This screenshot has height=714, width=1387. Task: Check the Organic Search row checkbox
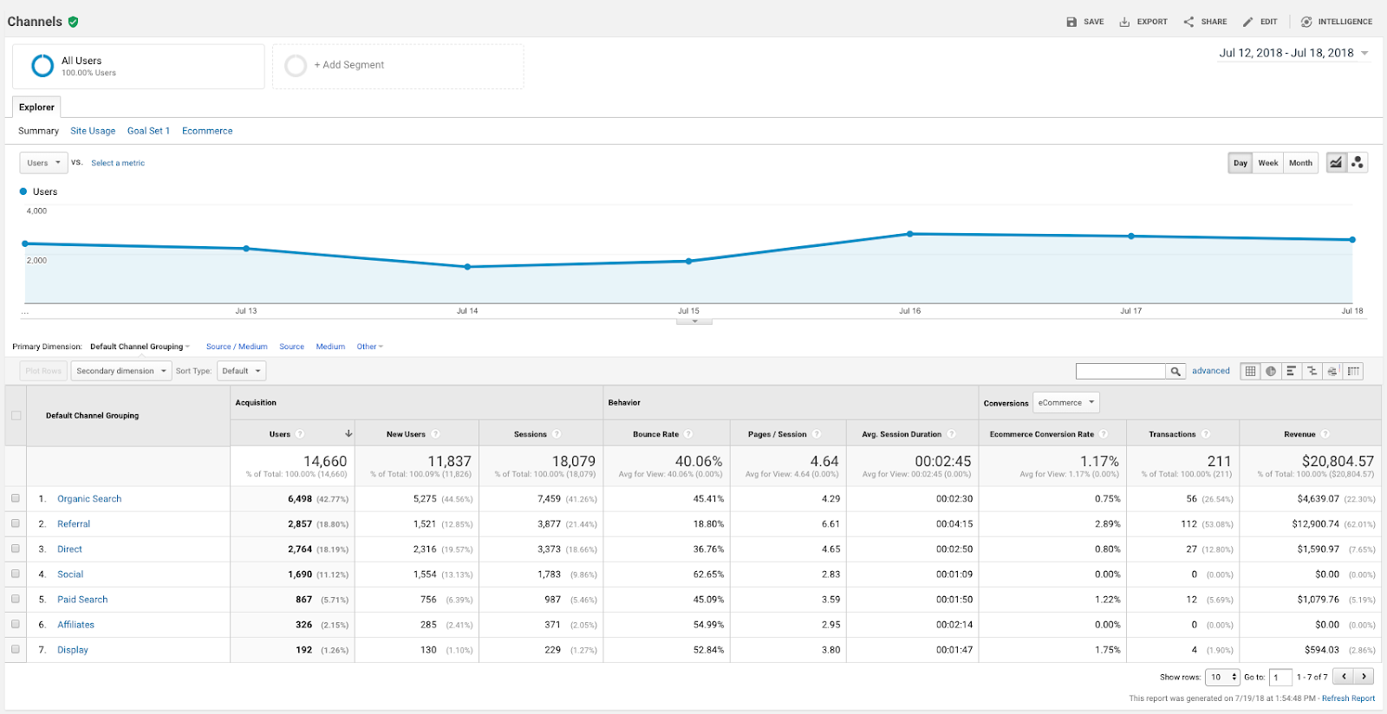[x=16, y=498]
